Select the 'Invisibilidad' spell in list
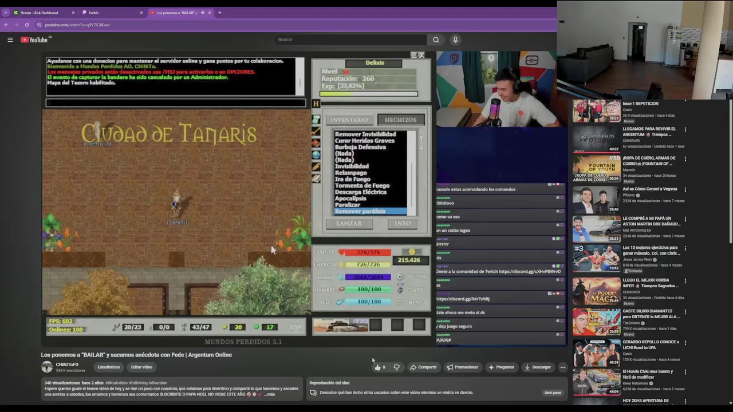The image size is (733, 412). coord(352,166)
